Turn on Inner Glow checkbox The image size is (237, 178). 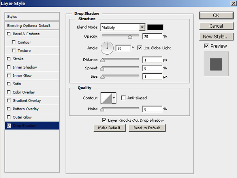[9, 75]
